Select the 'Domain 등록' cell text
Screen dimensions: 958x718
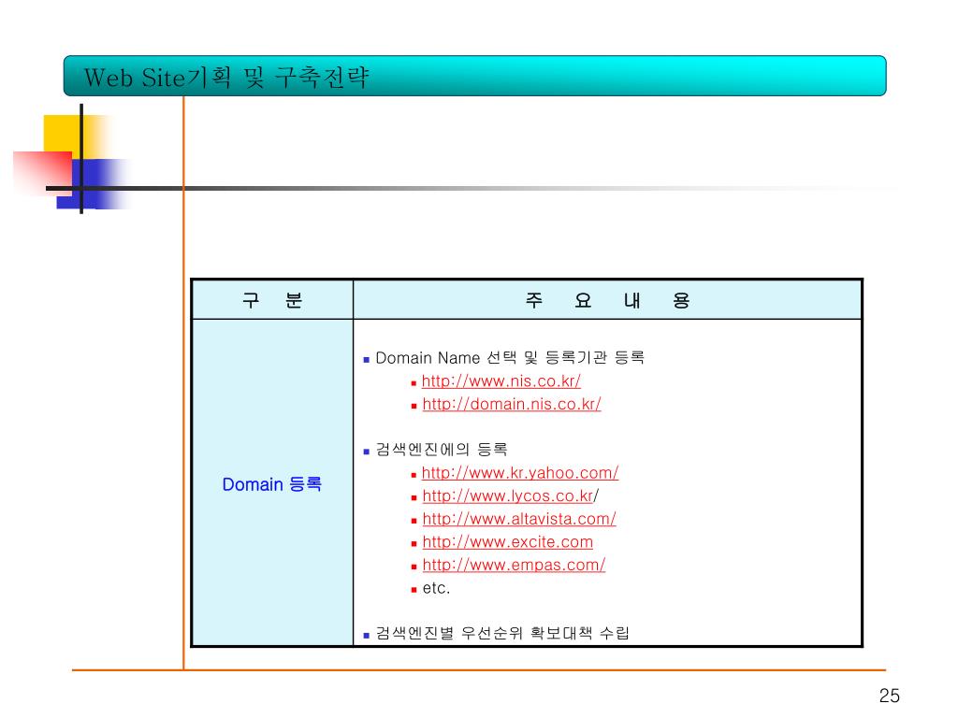(x=272, y=484)
